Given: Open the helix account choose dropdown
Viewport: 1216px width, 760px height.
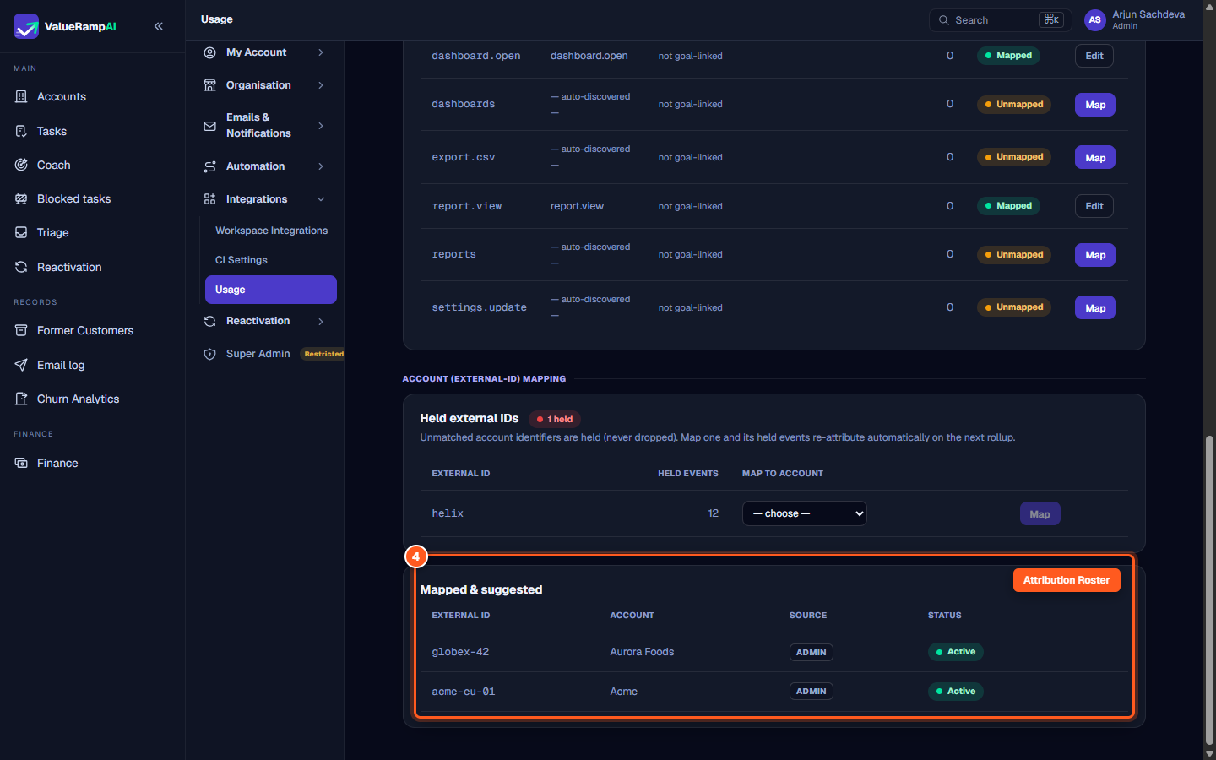Looking at the screenshot, I should coord(804,513).
